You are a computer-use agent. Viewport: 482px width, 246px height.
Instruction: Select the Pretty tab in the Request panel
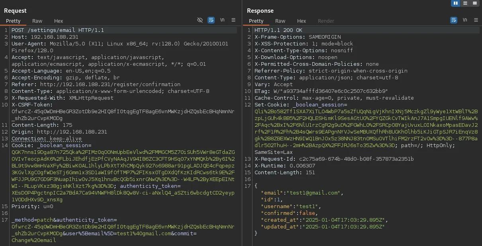[13, 21]
